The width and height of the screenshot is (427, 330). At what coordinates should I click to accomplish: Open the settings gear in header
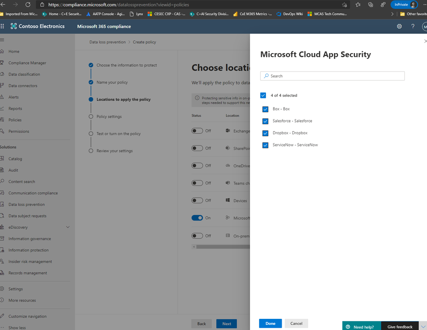coord(399,26)
